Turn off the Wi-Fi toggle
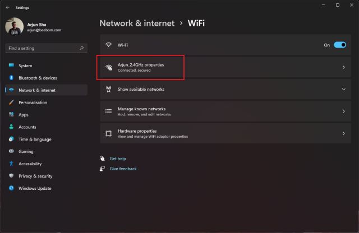Viewport: 359px width, 233px height. coord(340,45)
